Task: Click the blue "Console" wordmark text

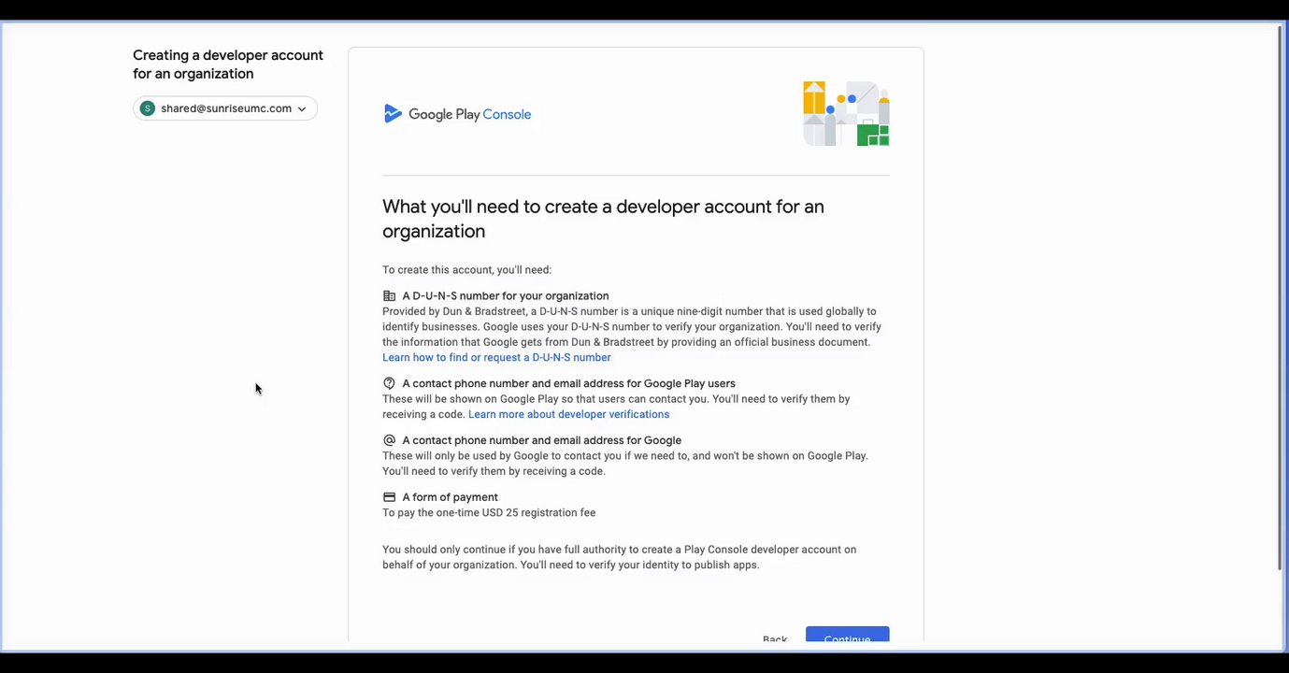Action: (507, 114)
